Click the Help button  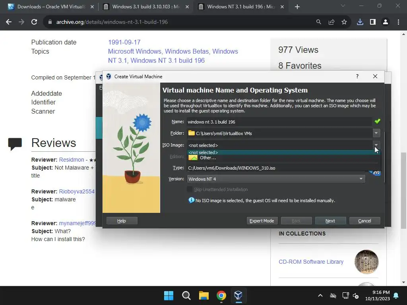tap(122, 221)
